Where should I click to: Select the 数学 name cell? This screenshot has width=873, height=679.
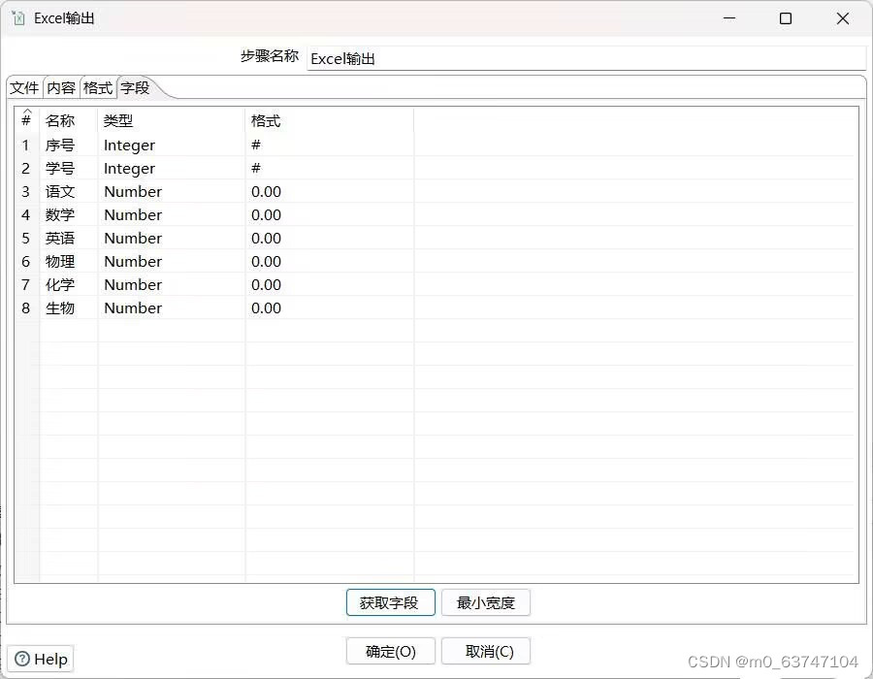[69, 214]
